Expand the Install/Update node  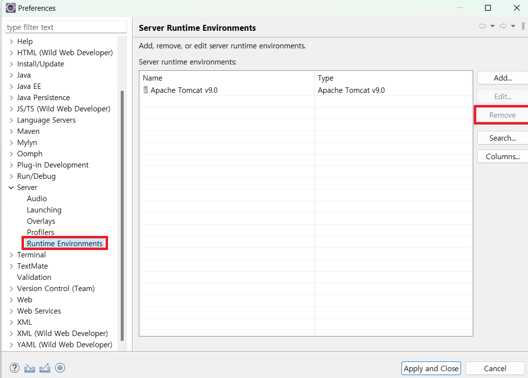pos(11,64)
